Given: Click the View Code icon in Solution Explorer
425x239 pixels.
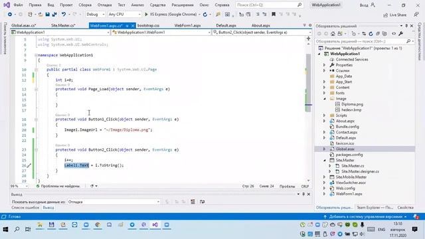Looking at the screenshot, I should [394, 34].
